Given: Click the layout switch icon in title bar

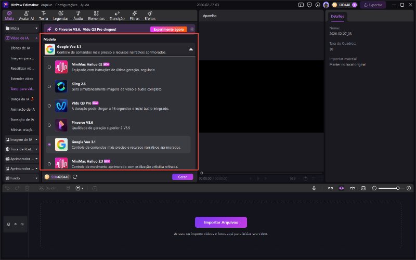Looking at the screenshot, I should 301,5.
